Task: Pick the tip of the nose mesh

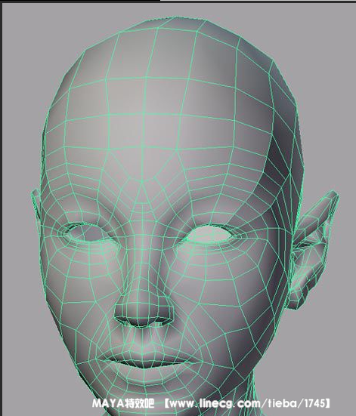Action: coord(143,313)
